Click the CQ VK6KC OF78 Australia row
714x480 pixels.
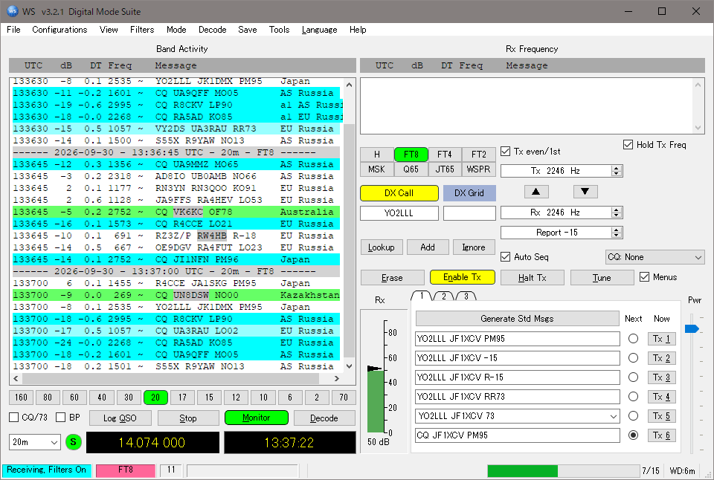pyautogui.click(x=176, y=212)
